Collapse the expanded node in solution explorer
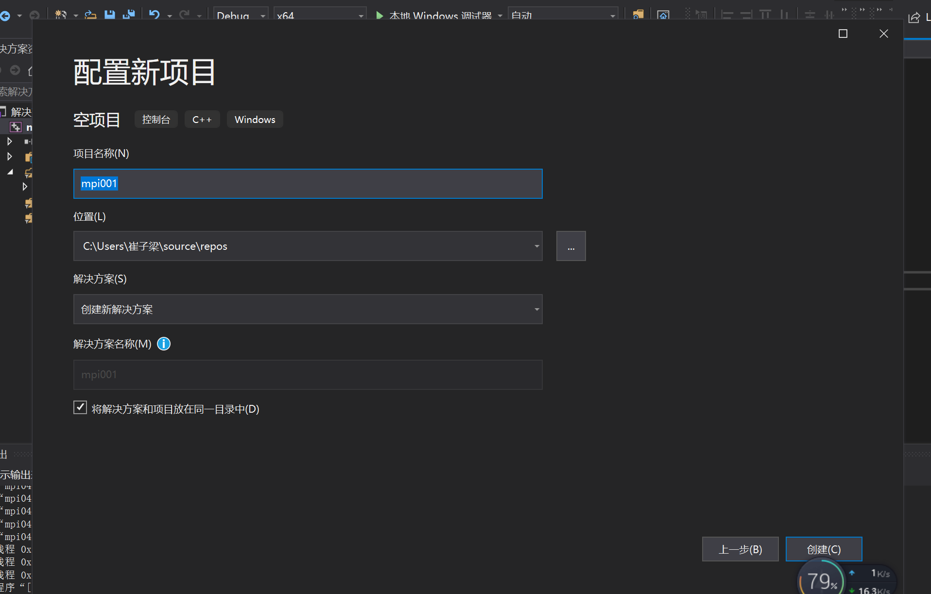 pos(10,172)
